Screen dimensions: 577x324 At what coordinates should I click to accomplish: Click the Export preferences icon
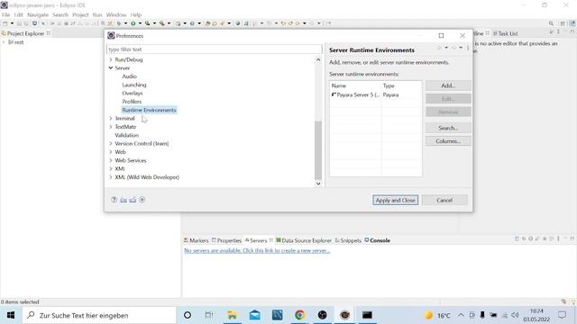tap(133, 200)
